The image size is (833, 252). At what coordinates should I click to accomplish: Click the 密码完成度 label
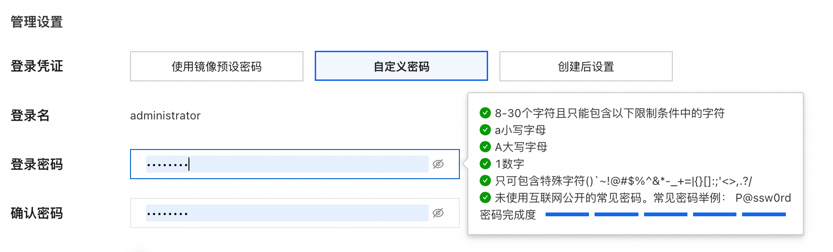click(x=508, y=215)
